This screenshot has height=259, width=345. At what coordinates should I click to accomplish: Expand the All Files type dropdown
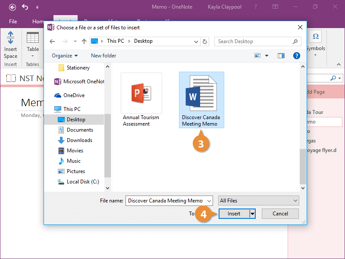(x=258, y=201)
